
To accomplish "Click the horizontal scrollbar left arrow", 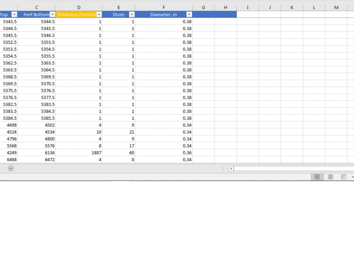I will coord(231,169).
